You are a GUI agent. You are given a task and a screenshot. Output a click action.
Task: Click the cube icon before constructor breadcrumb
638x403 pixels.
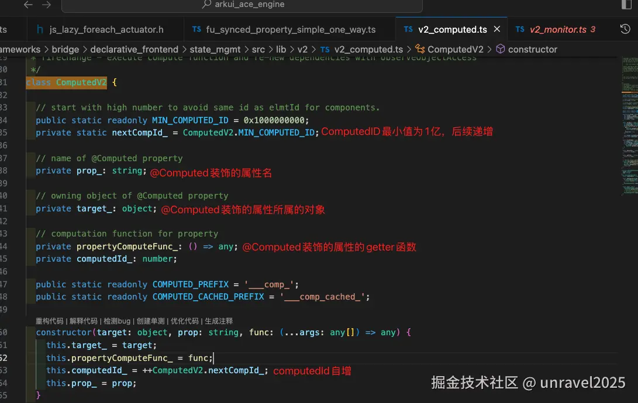[x=501, y=49]
